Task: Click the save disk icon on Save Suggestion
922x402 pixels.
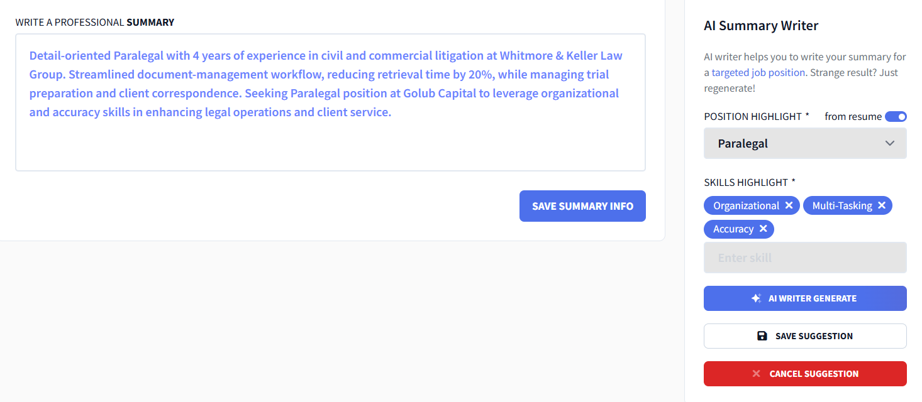Action: click(762, 336)
